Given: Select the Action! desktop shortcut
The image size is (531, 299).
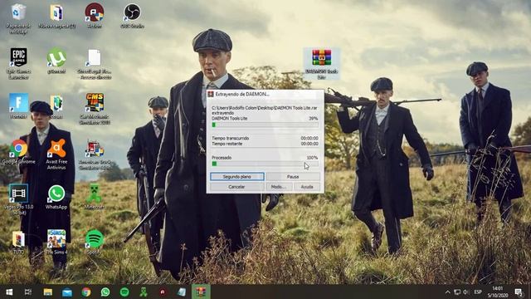Looking at the screenshot, I should (95, 16).
